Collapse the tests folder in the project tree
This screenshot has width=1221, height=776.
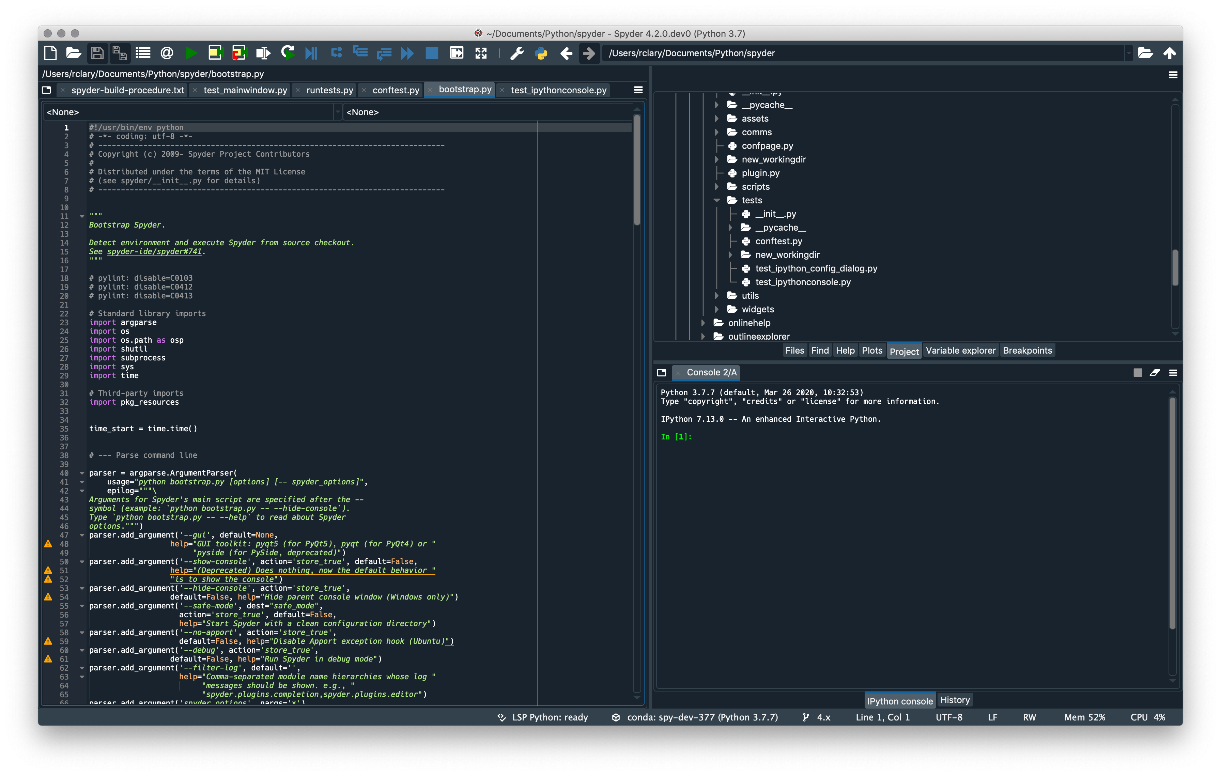pyautogui.click(x=717, y=200)
